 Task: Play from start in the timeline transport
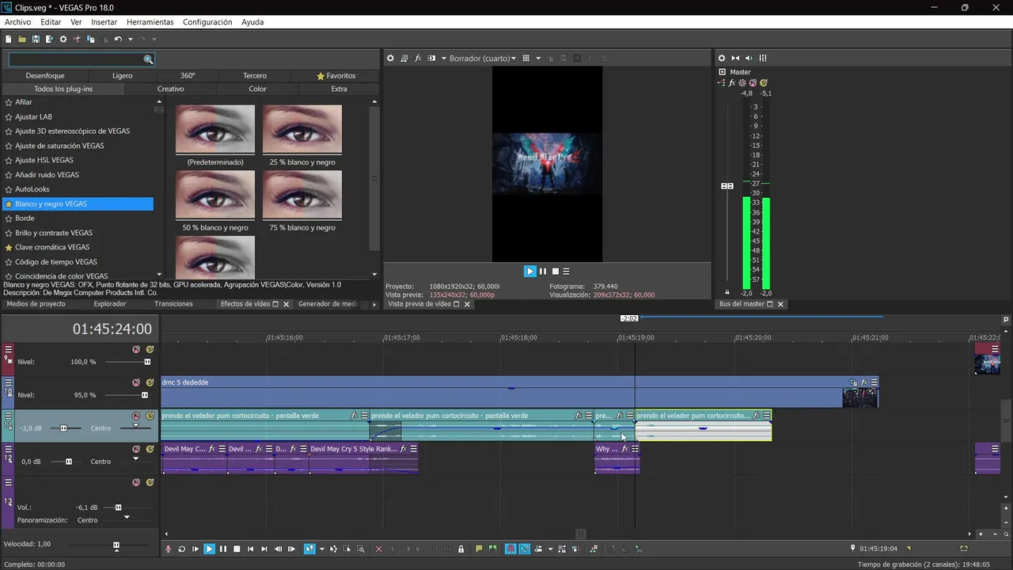coord(195,549)
